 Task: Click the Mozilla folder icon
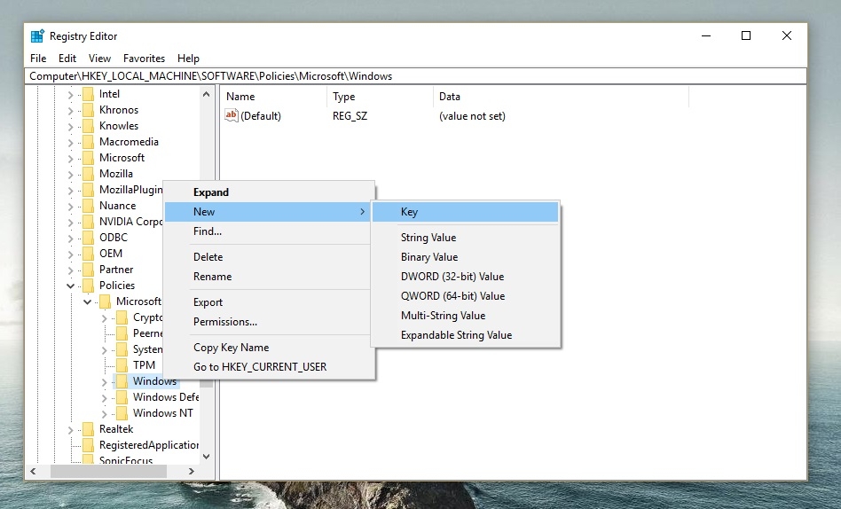88,175
